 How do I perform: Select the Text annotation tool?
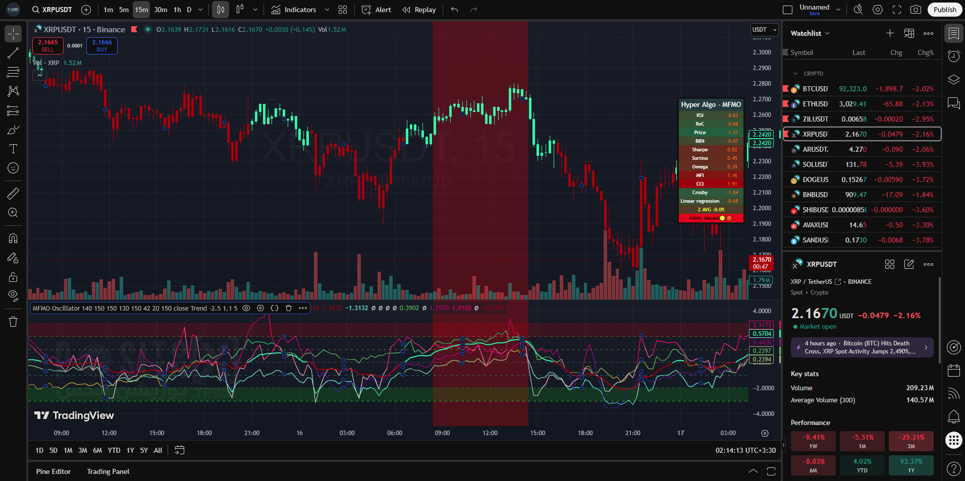13,149
